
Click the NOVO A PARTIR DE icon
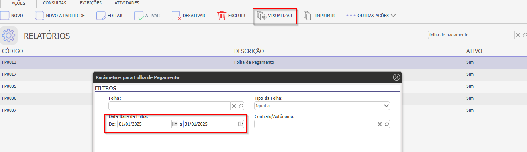pos(39,16)
